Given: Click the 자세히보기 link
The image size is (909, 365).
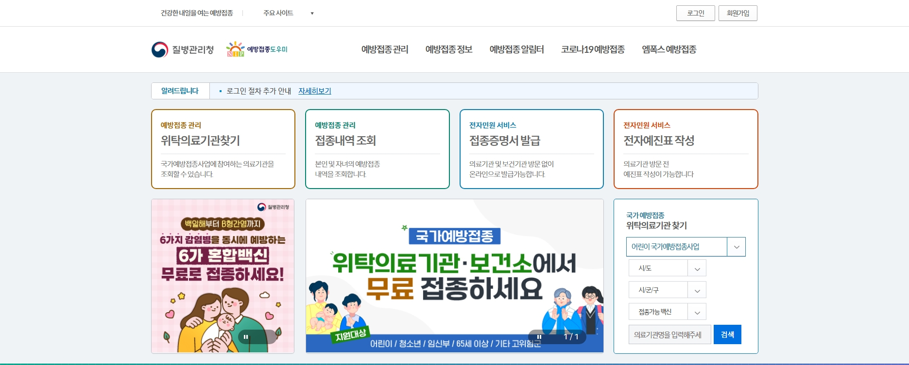Looking at the screenshot, I should click(315, 91).
